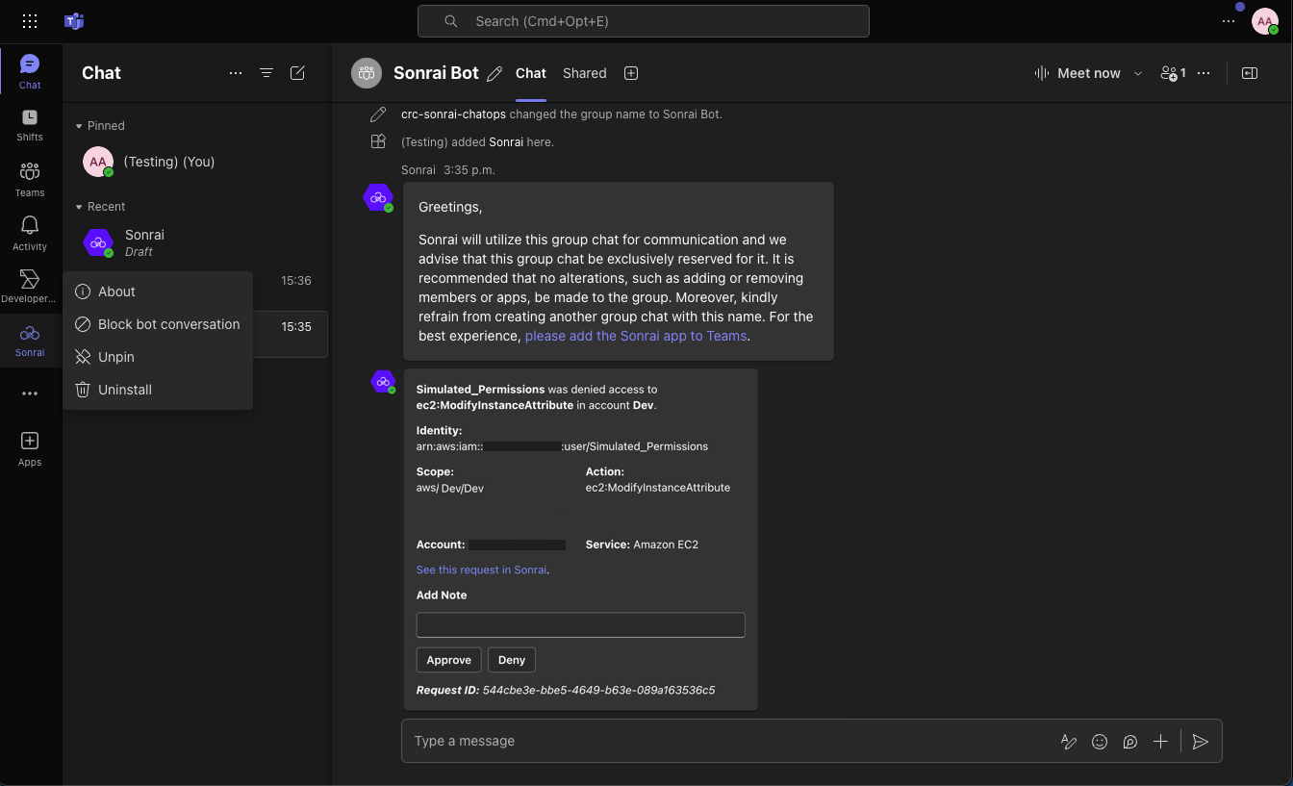Open See this request in Sonrai link

(481, 570)
